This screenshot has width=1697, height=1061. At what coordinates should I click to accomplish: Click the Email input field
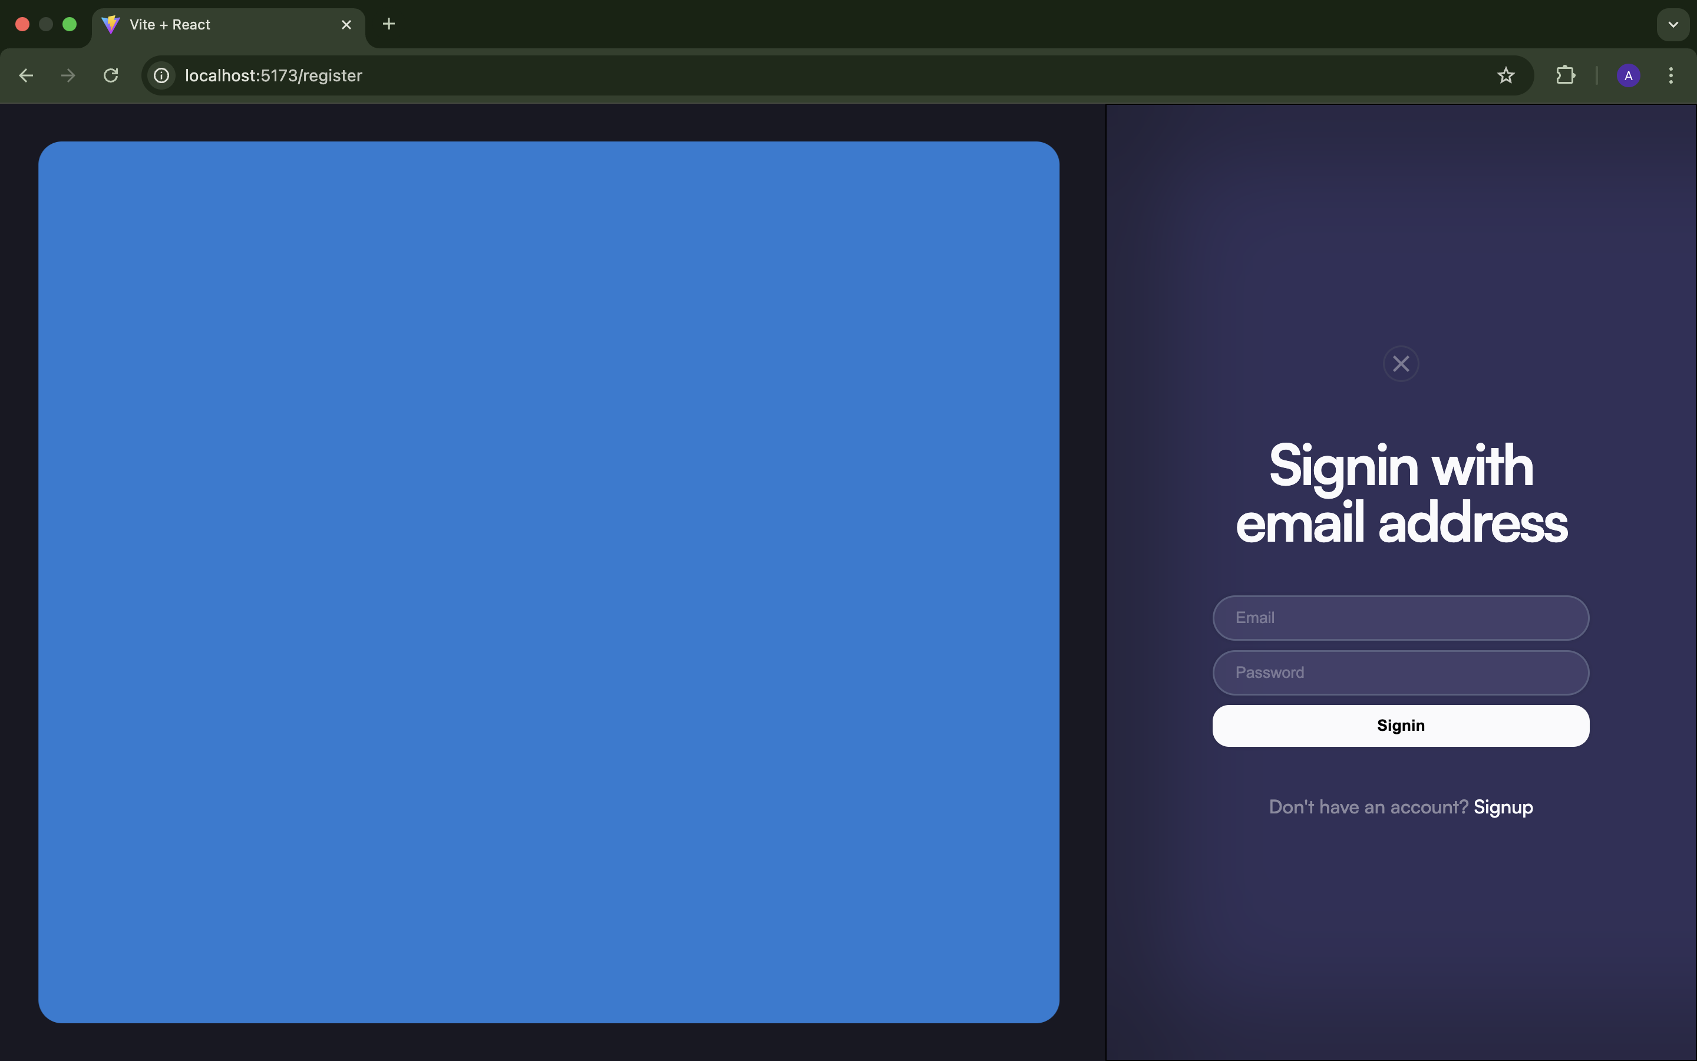pos(1401,618)
